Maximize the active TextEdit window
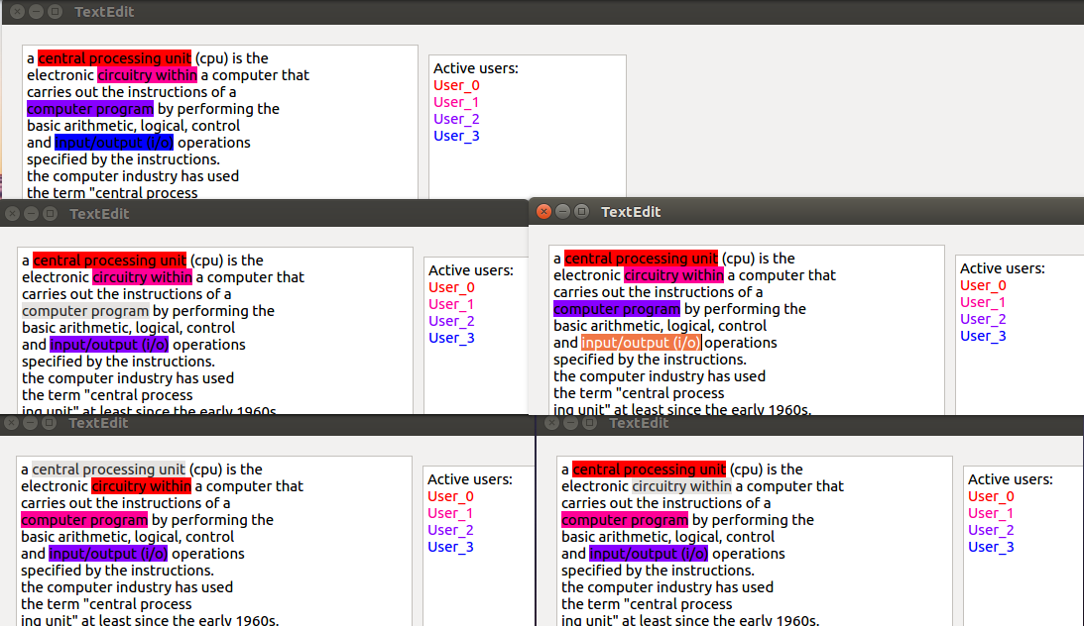Screen dimensions: 1084x626 [x=582, y=211]
